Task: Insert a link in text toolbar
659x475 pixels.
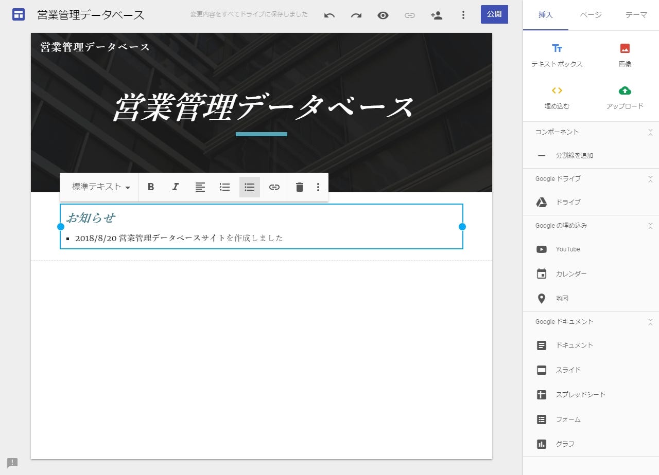Action: tap(274, 187)
